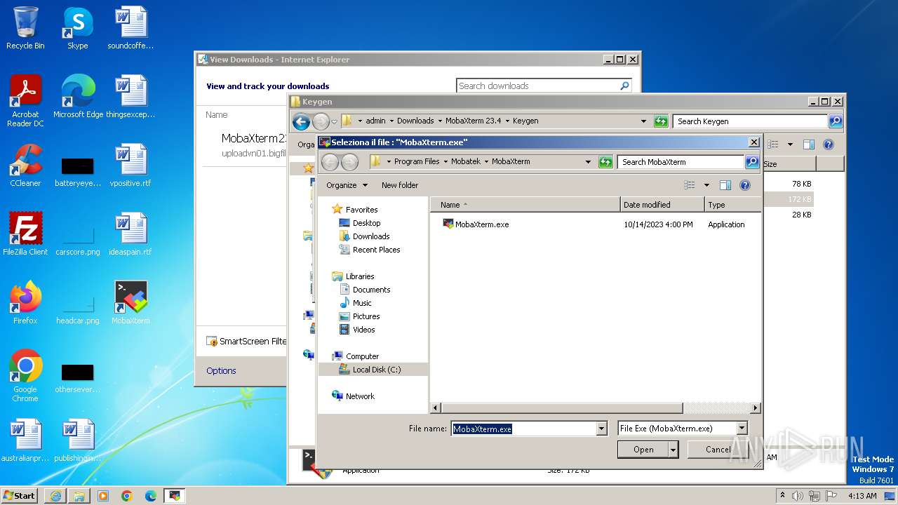
Task: Open the File name combo box dropdown
Action: 601,429
